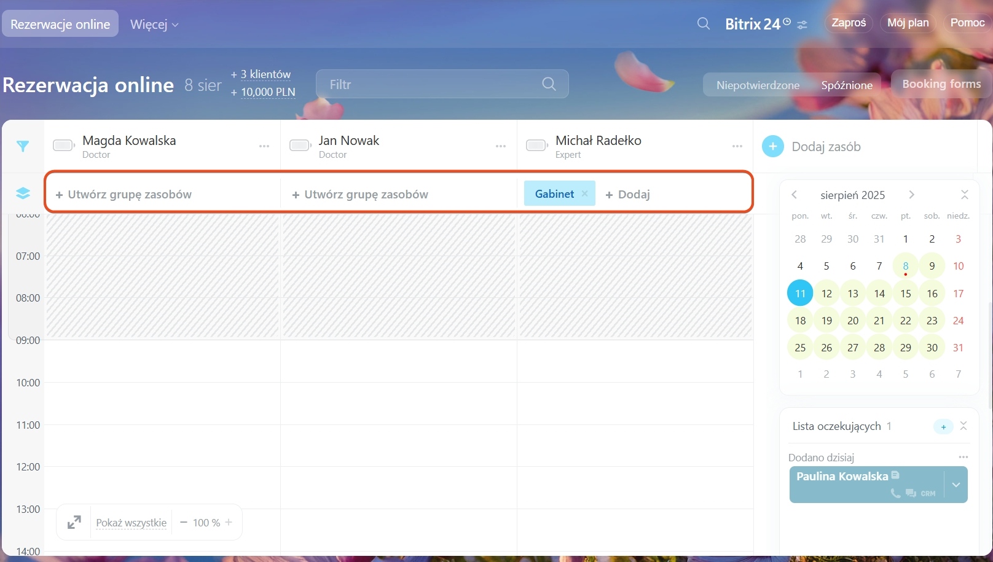993x562 pixels.
Task: Select August 8 in the calendar
Action: (905, 266)
